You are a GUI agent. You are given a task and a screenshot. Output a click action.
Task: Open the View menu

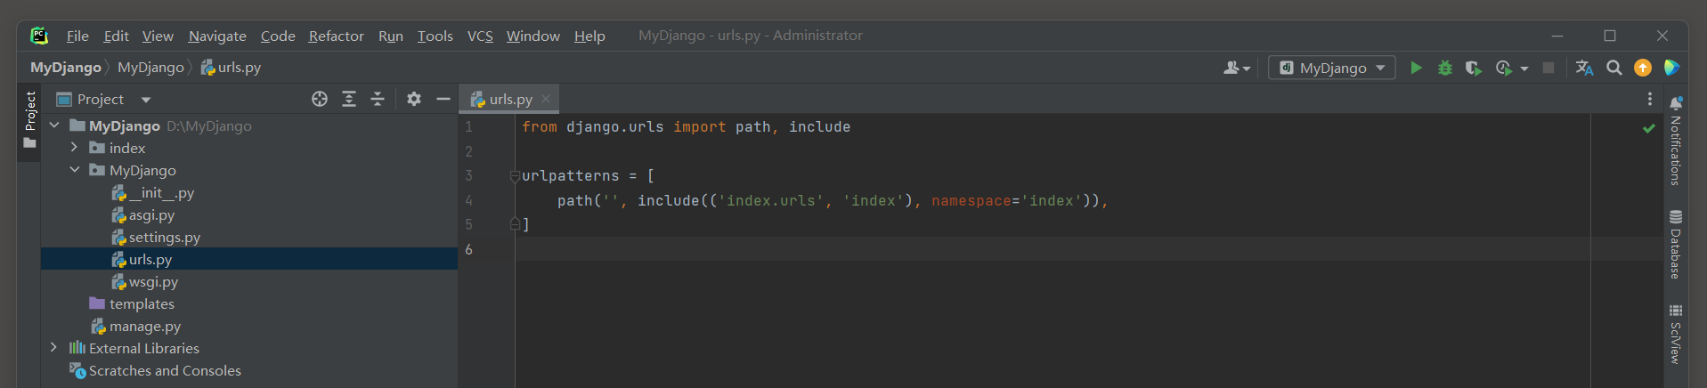pyautogui.click(x=158, y=36)
